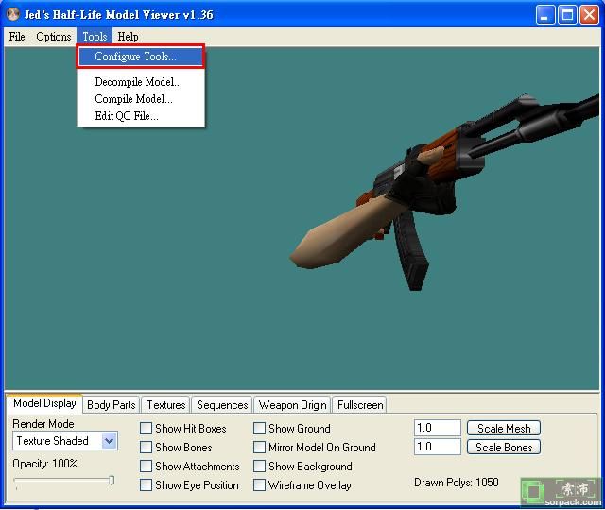Enable Show Ground checkbox
Viewport: 605px width, 510px height.
point(259,428)
